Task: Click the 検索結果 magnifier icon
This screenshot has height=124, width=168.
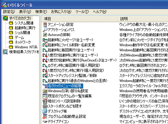Action: point(5,52)
